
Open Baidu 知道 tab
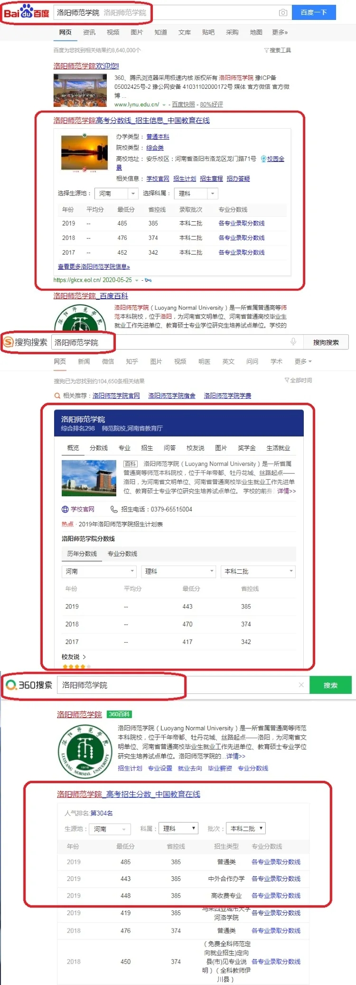click(161, 32)
